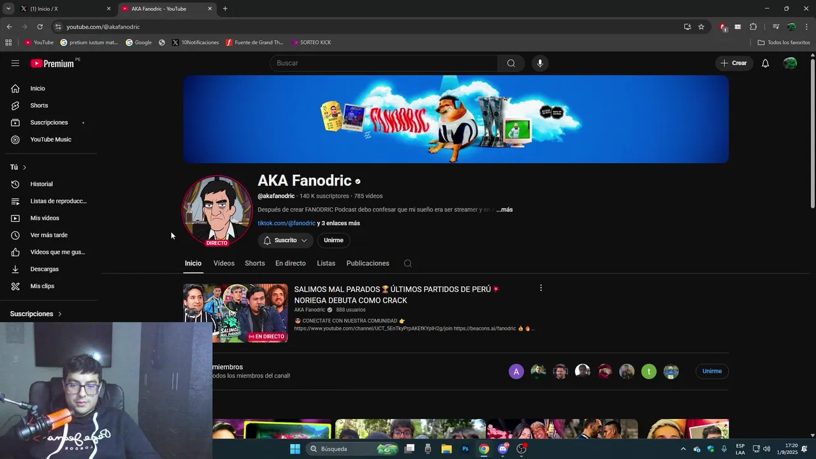Click the Unirme button in members row
Viewport: 816px width, 459px height.
[x=712, y=371]
